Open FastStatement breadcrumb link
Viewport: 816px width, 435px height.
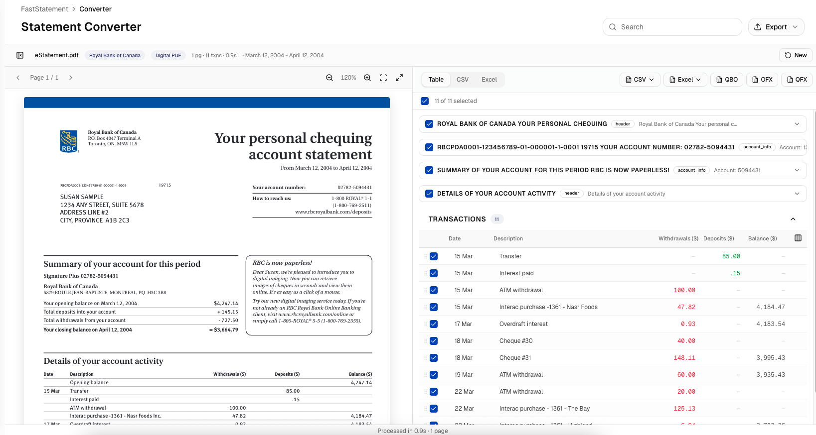coord(44,9)
